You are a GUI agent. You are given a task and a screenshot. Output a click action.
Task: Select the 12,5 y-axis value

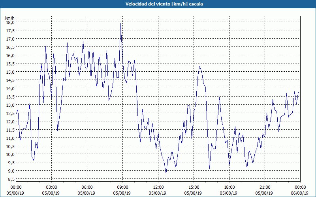(x=10, y=113)
